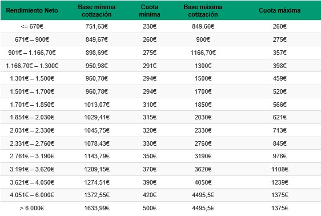Screen dimensions: 321x216
Task: Select base máxima value 2330€
Action: pos(203,130)
